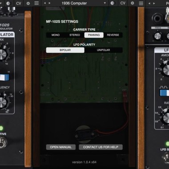Click the OPEN MANUAL button

[61, 147]
